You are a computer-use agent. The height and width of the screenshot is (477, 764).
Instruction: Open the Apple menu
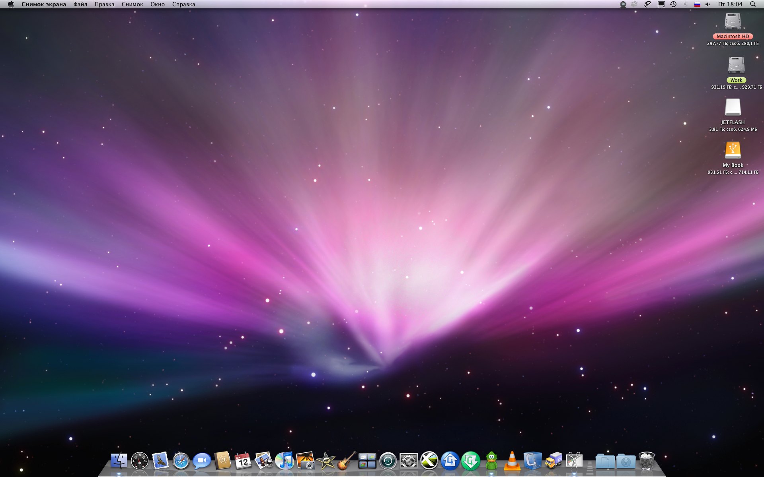coord(11,4)
